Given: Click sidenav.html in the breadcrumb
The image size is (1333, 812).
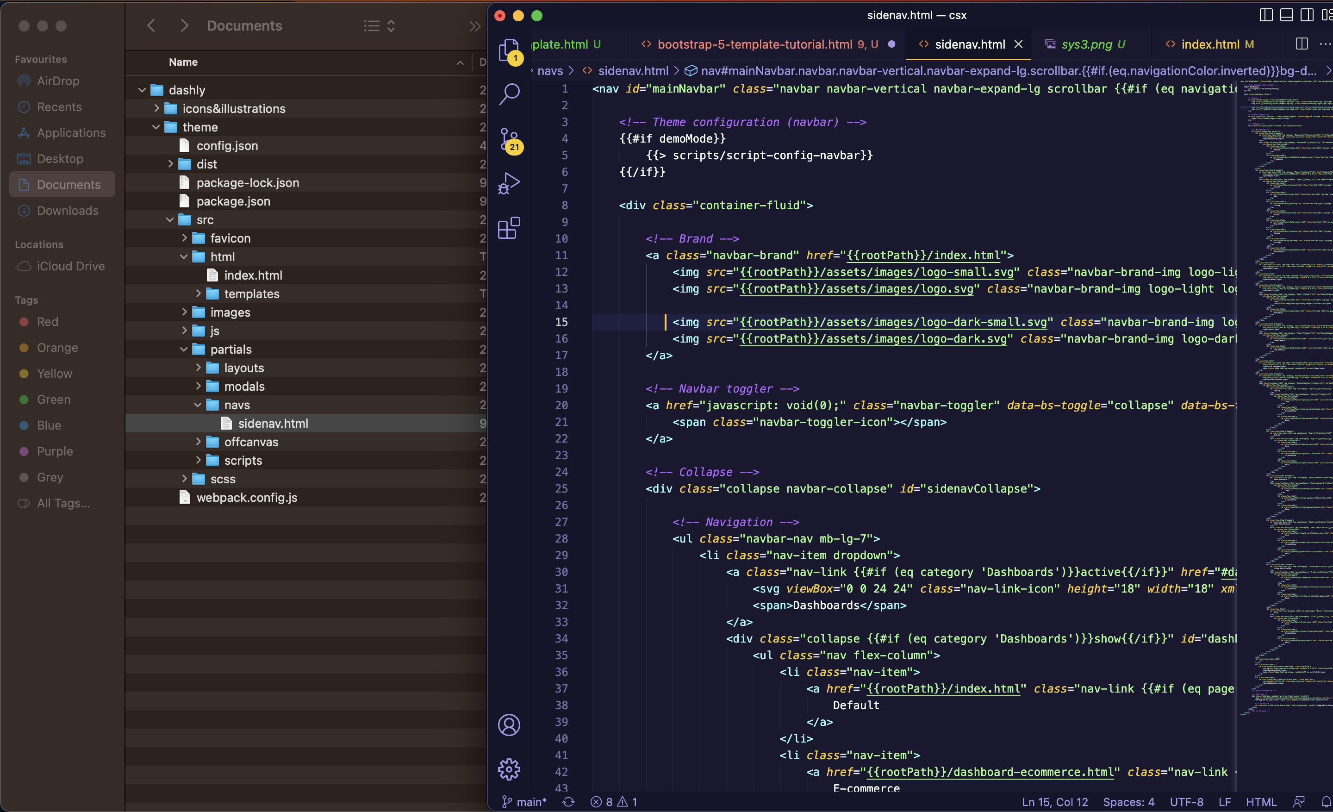Looking at the screenshot, I should (x=633, y=71).
